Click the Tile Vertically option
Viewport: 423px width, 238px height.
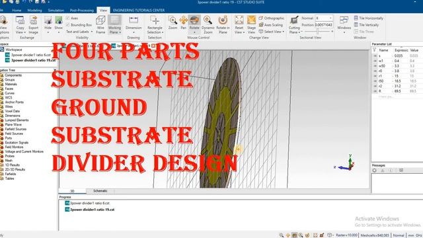point(366,25)
